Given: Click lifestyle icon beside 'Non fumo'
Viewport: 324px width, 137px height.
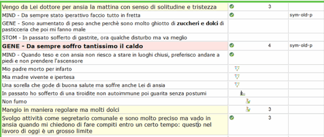Looking at the screenshot, I should tap(248, 101).
